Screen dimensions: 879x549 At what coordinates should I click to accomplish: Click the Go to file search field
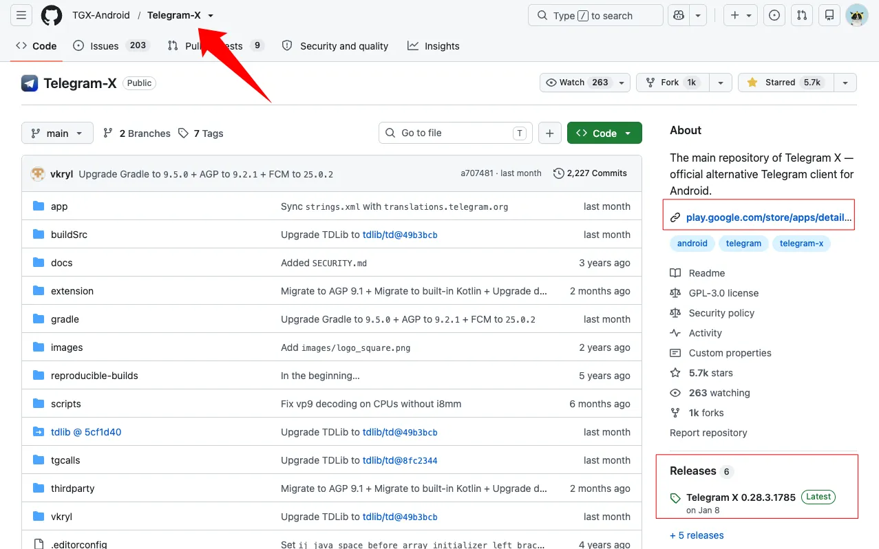point(456,133)
